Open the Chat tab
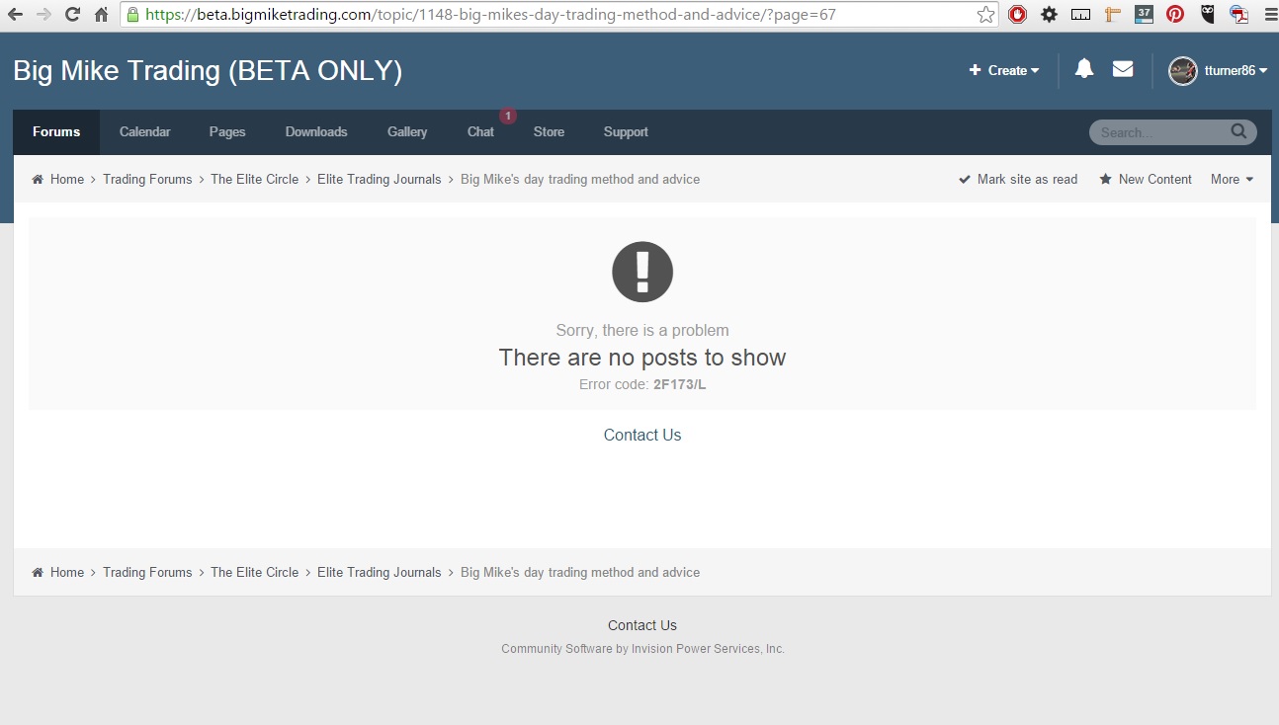Screen dimensions: 1279x725 point(480,132)
